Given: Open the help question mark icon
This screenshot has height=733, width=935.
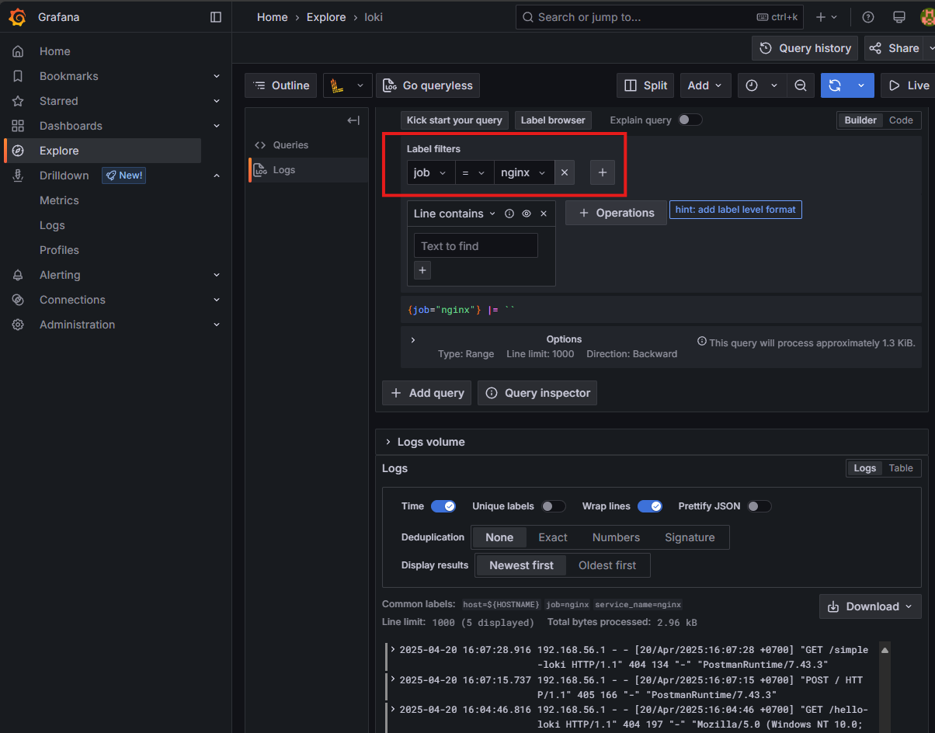Looking at the screenshot, I should [x=868, y=17].
